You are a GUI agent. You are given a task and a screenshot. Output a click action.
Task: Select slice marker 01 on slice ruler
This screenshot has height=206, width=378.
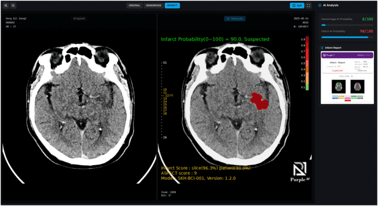165,62
